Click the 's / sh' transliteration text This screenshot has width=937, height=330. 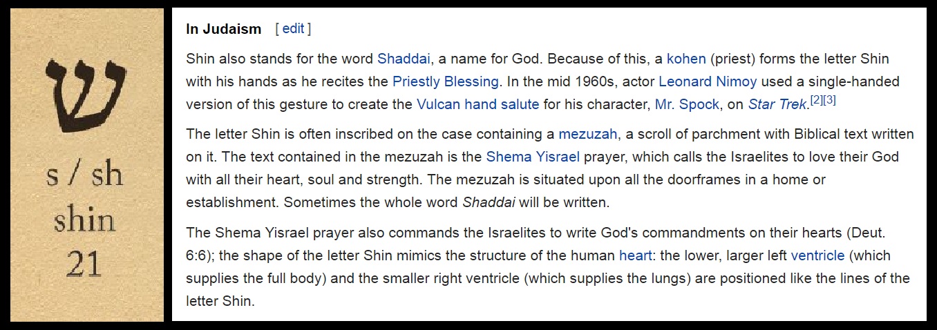coord(85,175)
